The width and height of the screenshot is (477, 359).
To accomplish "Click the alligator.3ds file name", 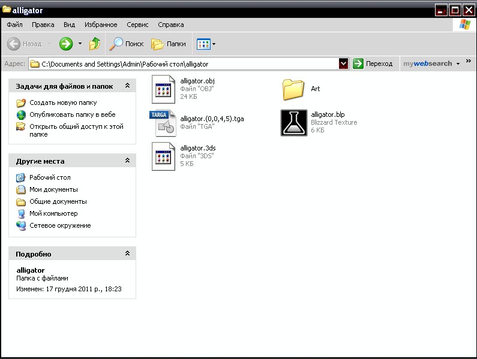I will click(x=198, y=149).
